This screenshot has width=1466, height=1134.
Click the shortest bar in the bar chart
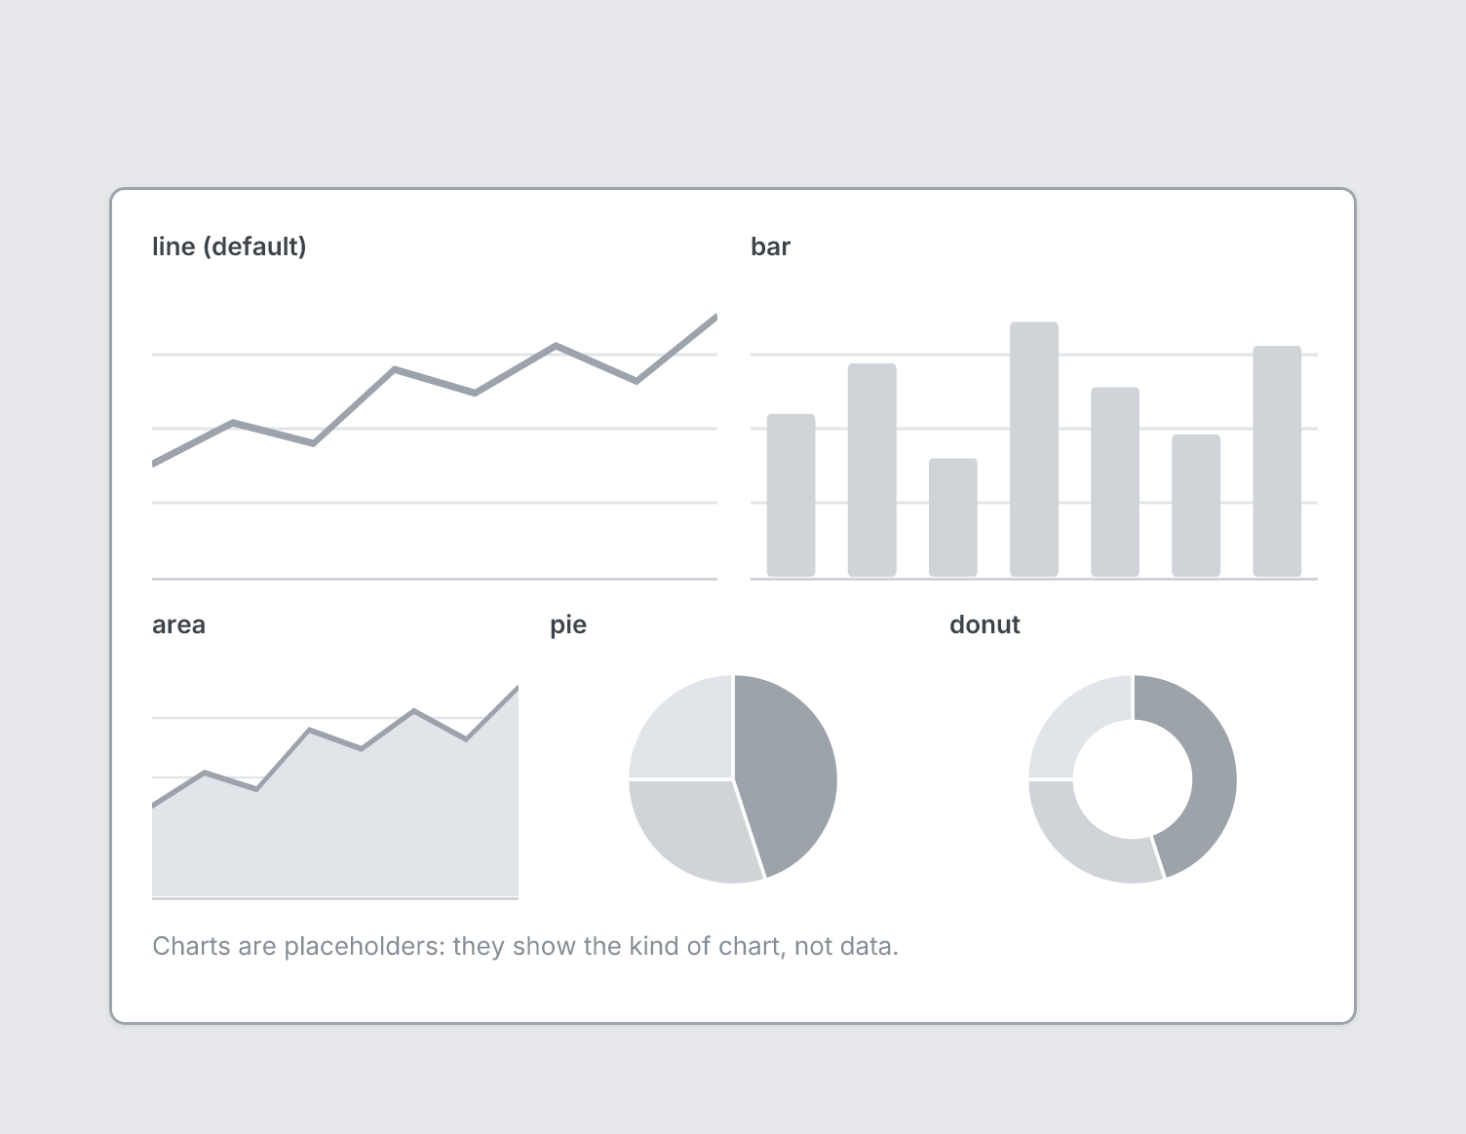(x=953, y=517)
